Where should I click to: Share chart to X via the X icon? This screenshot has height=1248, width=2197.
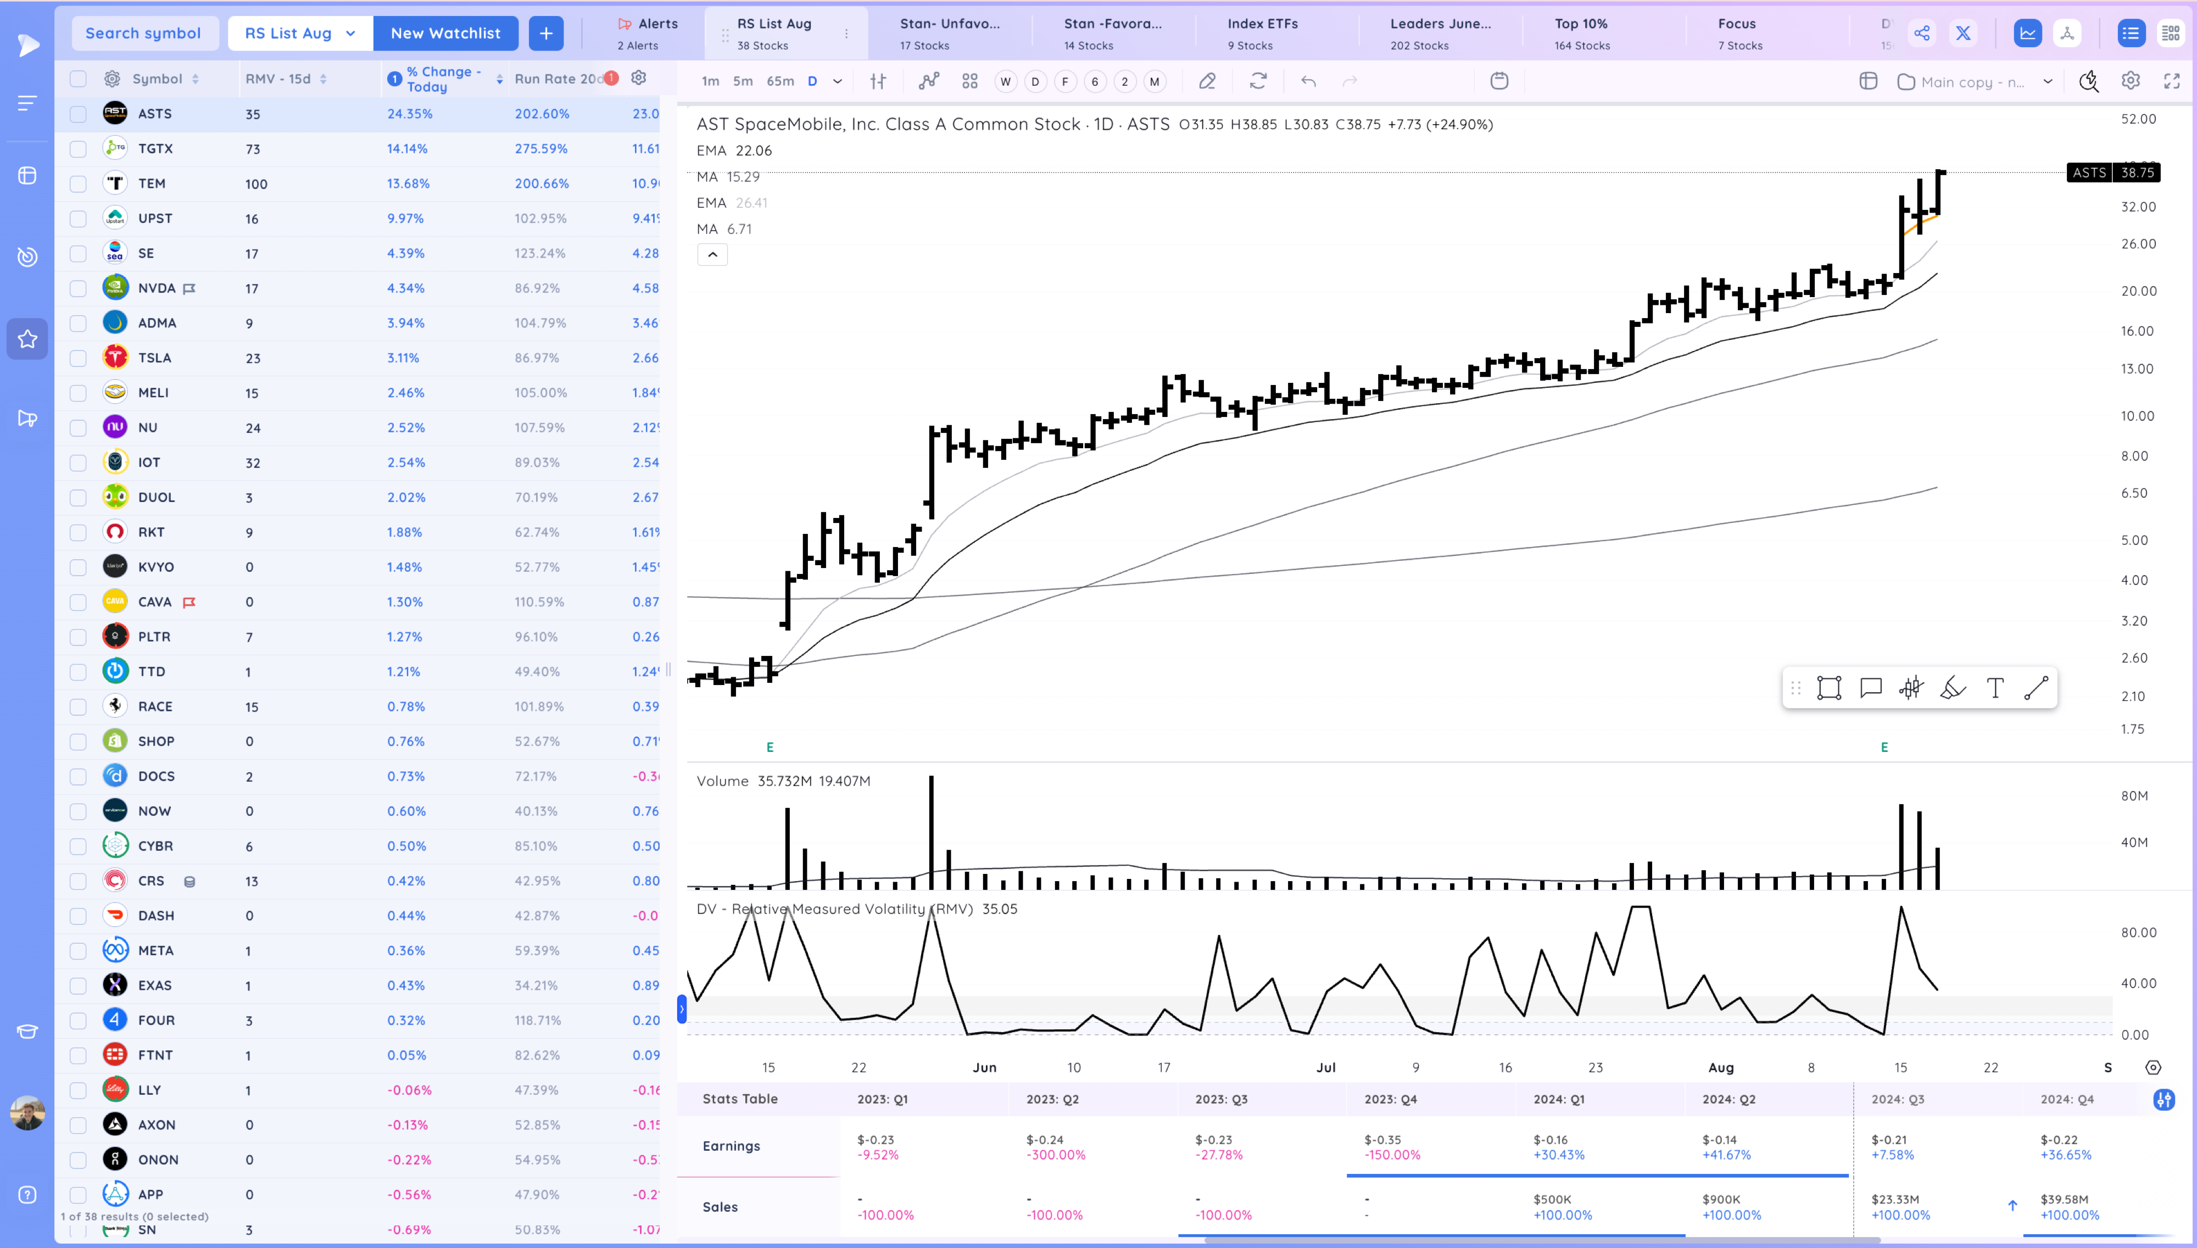click(1963, 32)
